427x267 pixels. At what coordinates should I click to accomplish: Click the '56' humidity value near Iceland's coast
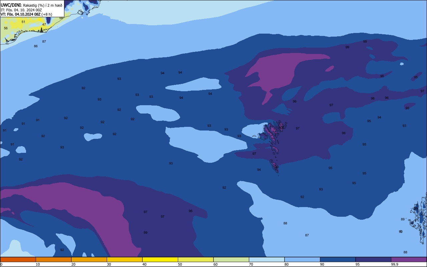pyautogui.click(x=6, y=28)
